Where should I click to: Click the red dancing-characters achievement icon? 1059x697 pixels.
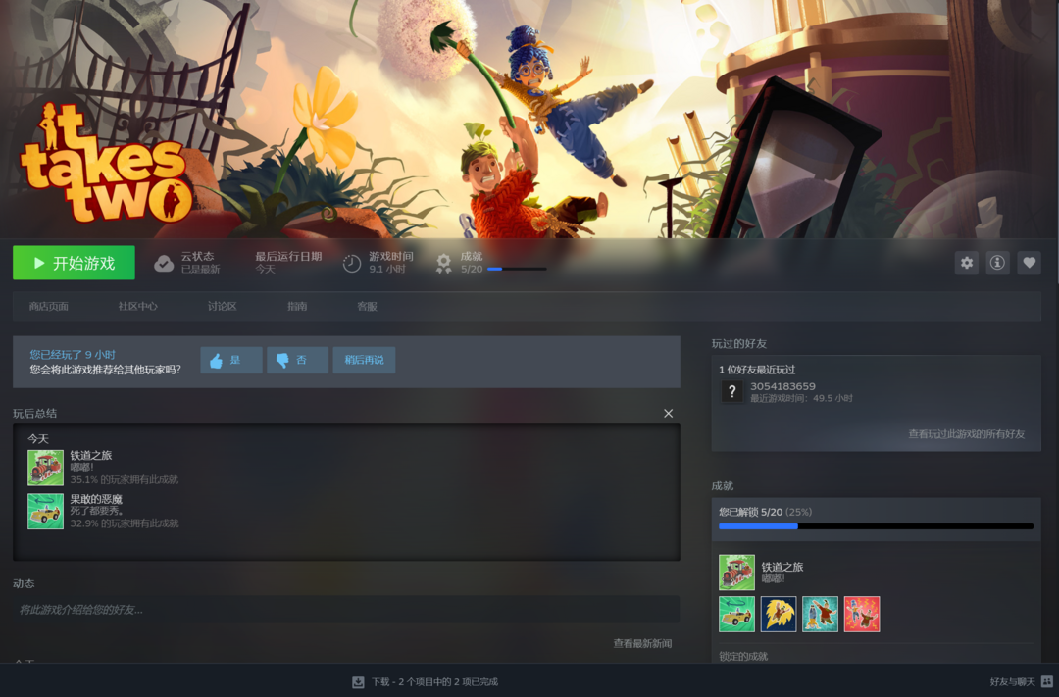click(x=862, y=614)
